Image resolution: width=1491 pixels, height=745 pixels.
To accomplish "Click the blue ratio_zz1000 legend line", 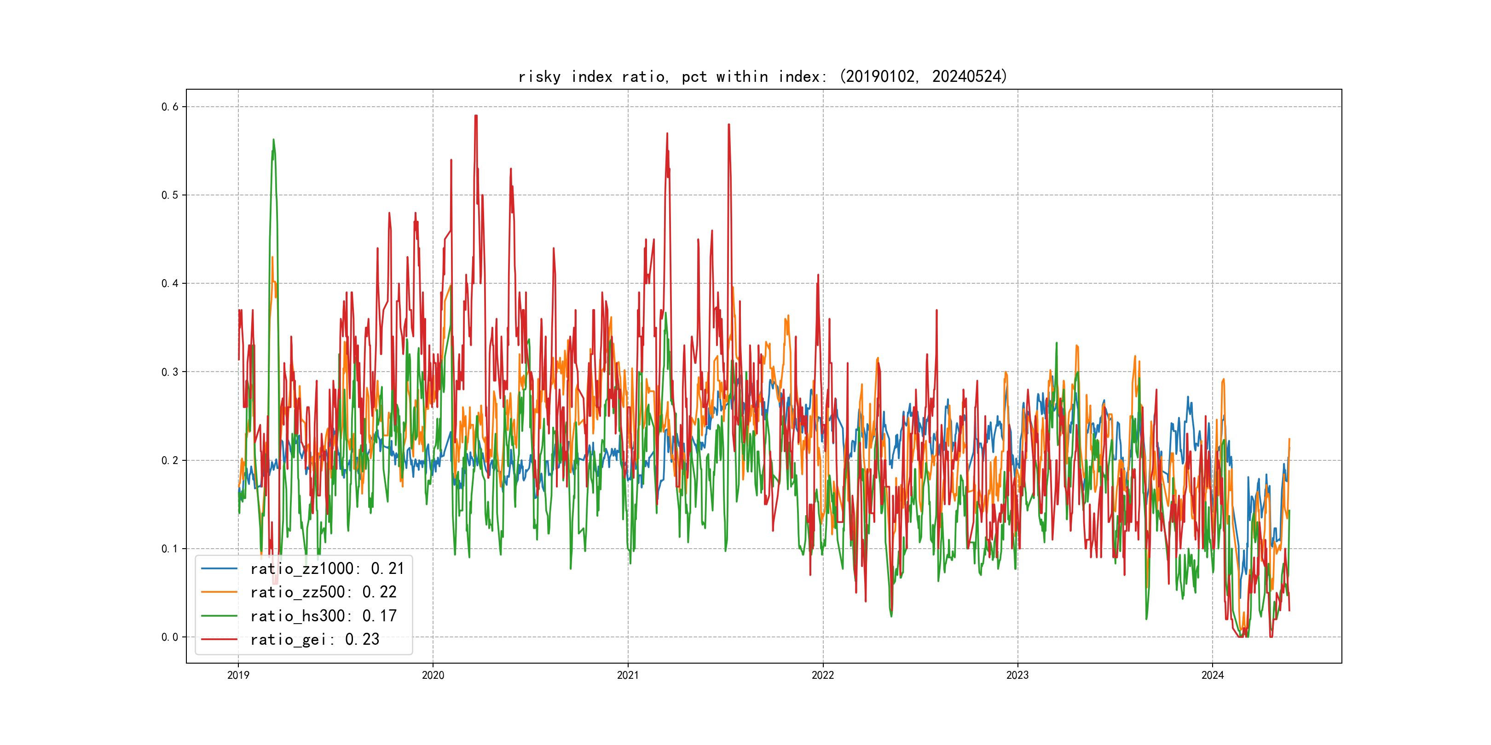I will 219,568.
